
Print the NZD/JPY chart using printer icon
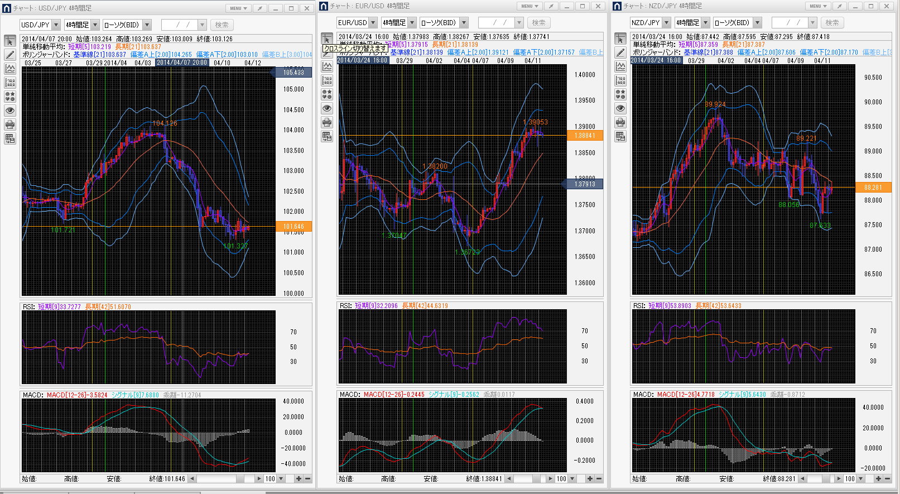coord(620,122)
